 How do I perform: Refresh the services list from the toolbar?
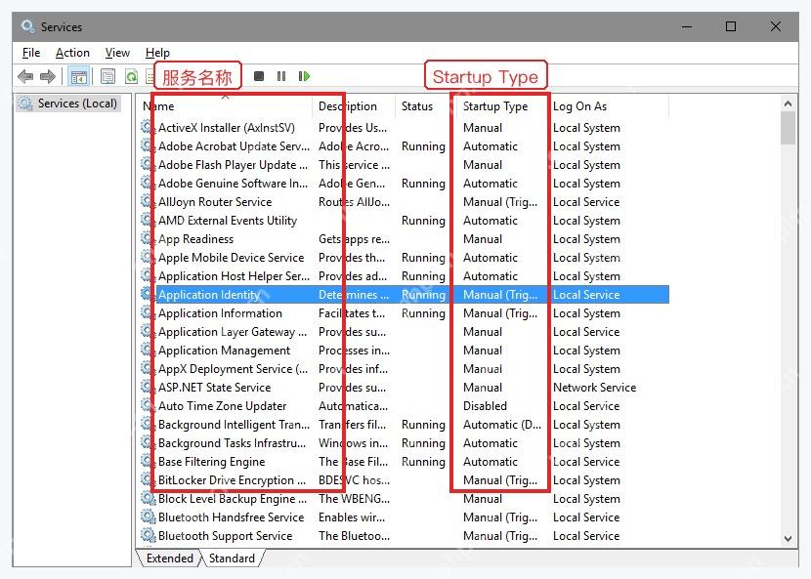tap(132, 77)
